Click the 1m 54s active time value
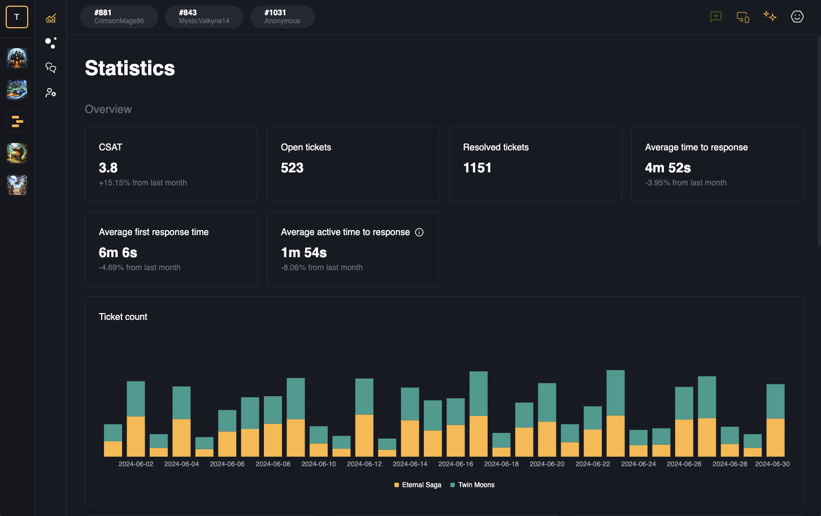The image size is (821, 516). [x=304, y=253]
